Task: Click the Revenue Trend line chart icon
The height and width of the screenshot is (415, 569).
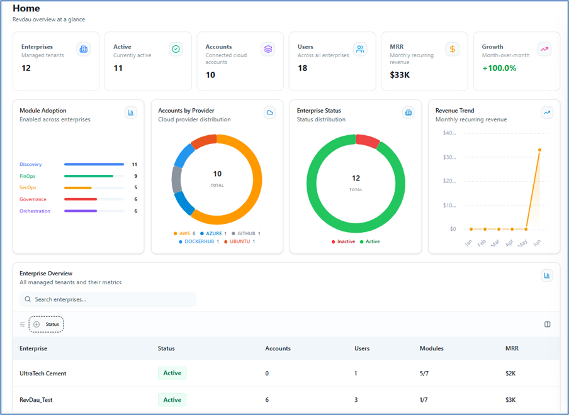Action: (x=547, y=113)
